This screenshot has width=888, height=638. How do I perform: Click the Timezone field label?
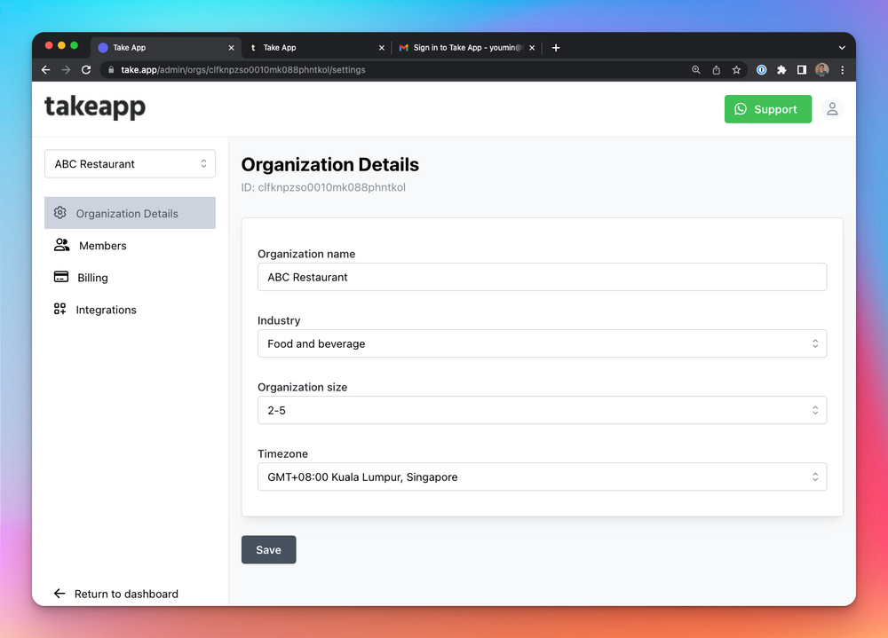tap(282, 453)
